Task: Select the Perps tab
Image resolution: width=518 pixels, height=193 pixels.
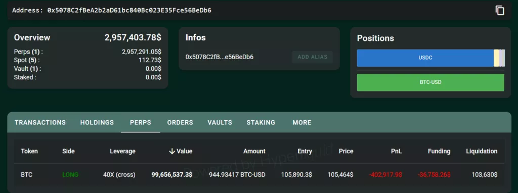Action: [141, 122]
